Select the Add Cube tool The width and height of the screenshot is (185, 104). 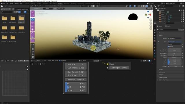(33, 41)
